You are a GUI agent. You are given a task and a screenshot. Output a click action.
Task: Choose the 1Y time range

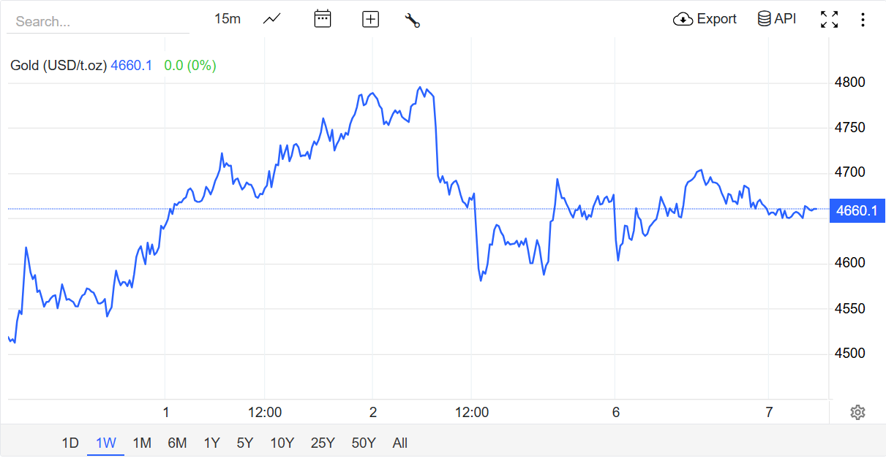[212, 443]
